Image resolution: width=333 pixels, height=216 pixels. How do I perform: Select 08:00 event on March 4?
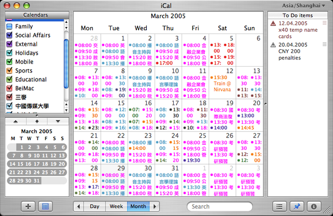tap(195, 48)
